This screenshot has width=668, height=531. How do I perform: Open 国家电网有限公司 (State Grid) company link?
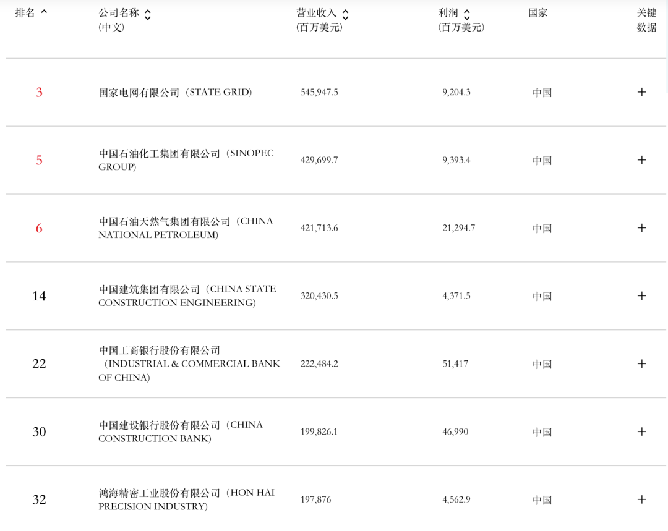point(175,92)
